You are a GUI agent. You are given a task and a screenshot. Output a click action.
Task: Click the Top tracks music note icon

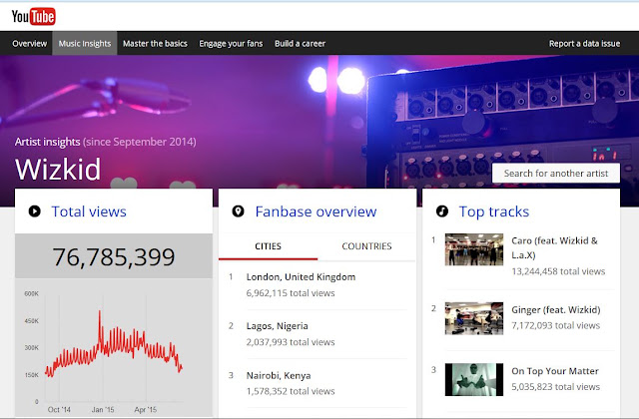coord(442,211)
